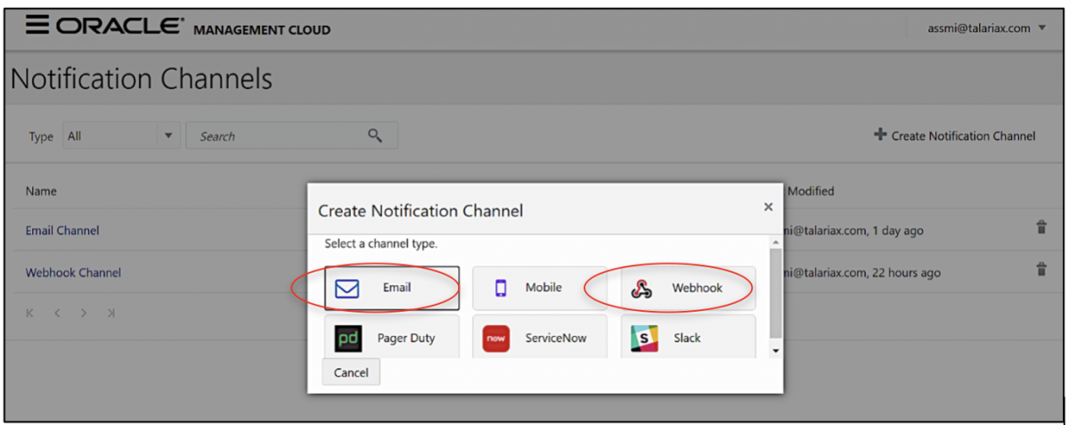This screenshot has height=425, width=1069.
Task: Click the Email envelope icon
Action: pos(347,289)
